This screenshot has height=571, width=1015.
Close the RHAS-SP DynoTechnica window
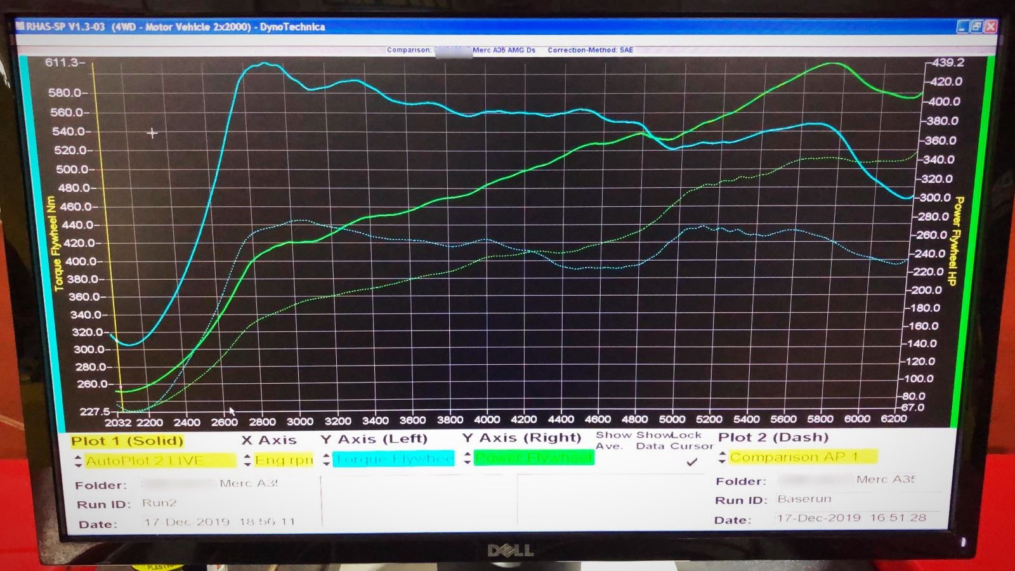click(991, 27)
